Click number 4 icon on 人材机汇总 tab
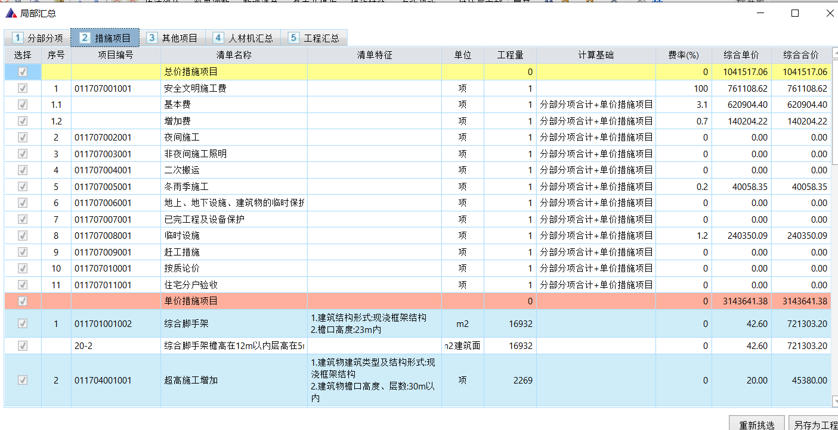Viewport: 838px width, 430px height. [x=218, y=38]
